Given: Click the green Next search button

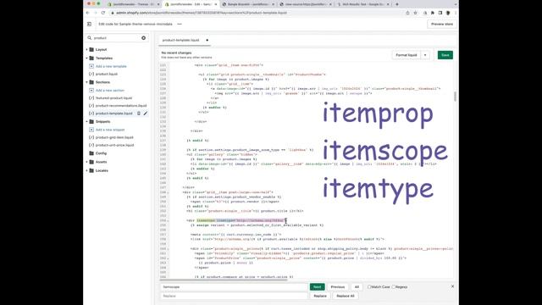Looking at the screenshot, I should pyautogui.click(x=318, y=287).
